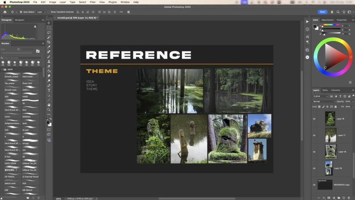Choose the Rectangular Marquee tool
Image resolution: width=355 pixels, height=200 pixels.
[x=49, y=28]
